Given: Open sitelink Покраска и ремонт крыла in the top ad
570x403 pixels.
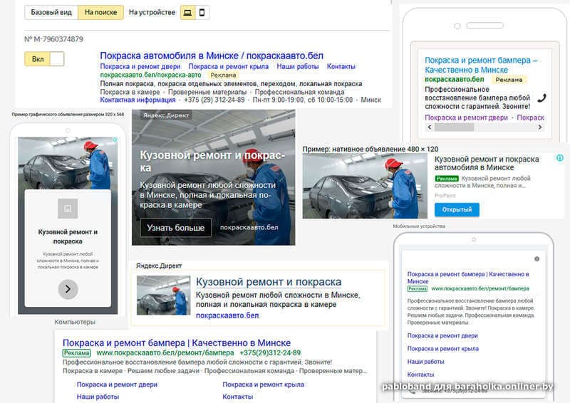Looking at the screenshot, I should 228,66.
